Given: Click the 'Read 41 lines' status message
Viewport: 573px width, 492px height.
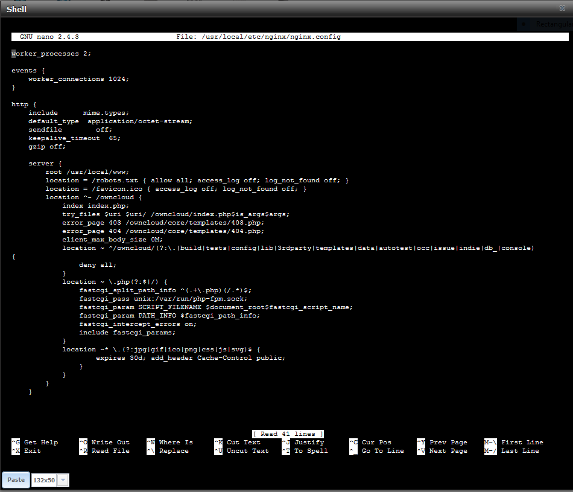Looking at the screenshot, I should (288, 434).
